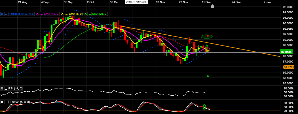Close the S. Stoch (5, 3, 3) panel

coord(2,102)
